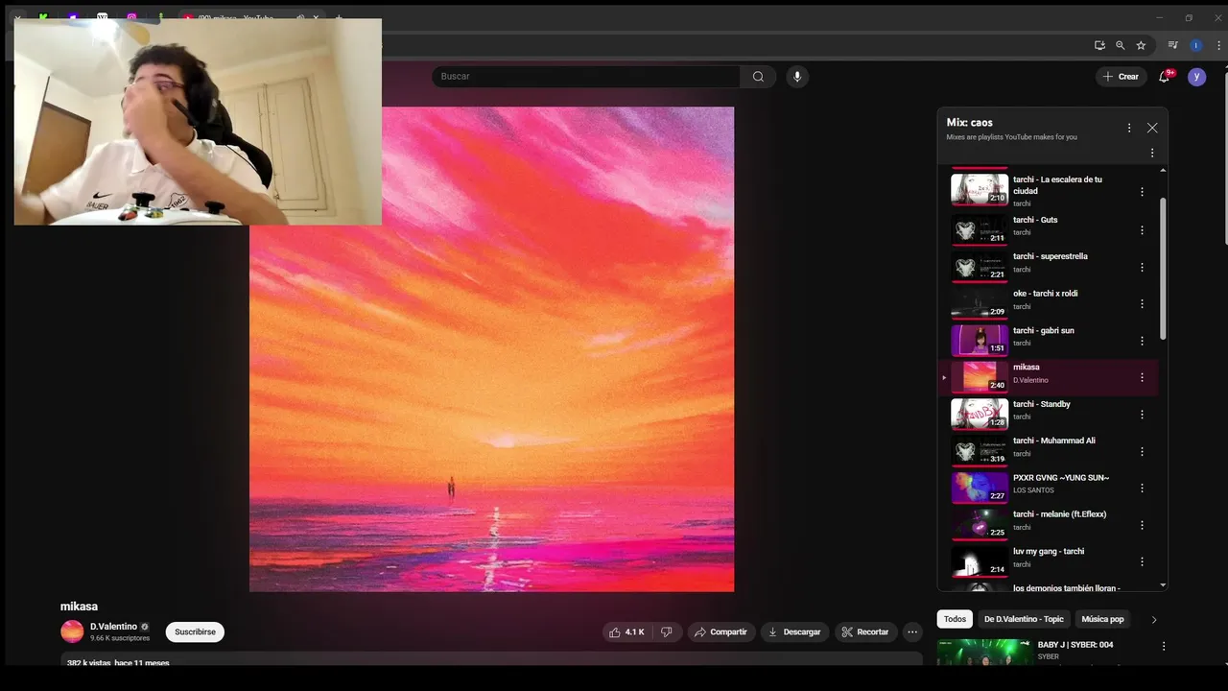Open options for tarchi - Guts
Screen dimensions: 1228x691
(x=1142, y=230)
